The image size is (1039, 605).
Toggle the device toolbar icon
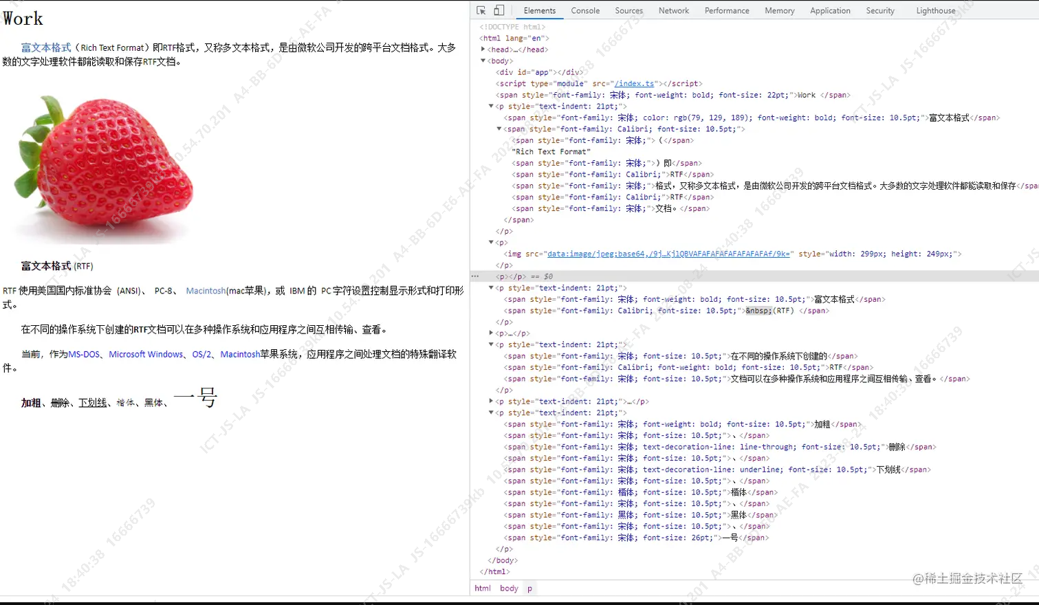pyautogui.click(x=499, y=10)
